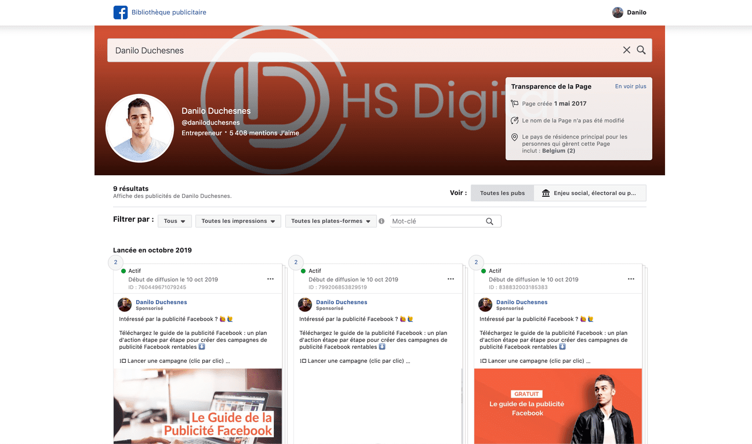The image size is (752, 444).
Task: Click advertiser avatar in first ad card
Action: (x=125, y=305)
